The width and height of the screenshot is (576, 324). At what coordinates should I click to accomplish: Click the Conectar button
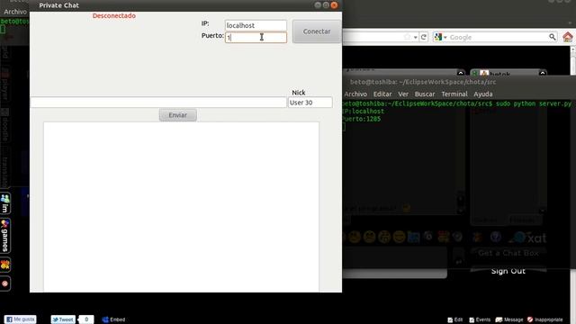point(317,31)
